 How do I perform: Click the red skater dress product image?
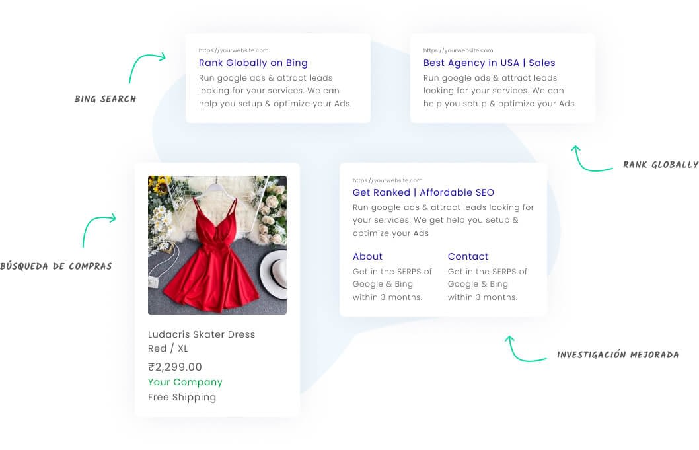pyautogui.click(x=217, y=245)
